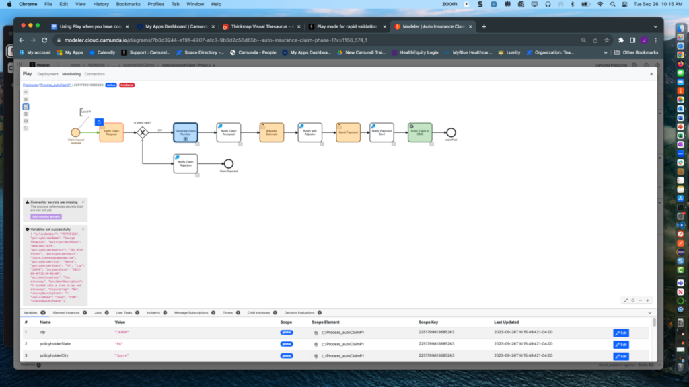Click the bookmark star in the address bar

click(605, 40)
